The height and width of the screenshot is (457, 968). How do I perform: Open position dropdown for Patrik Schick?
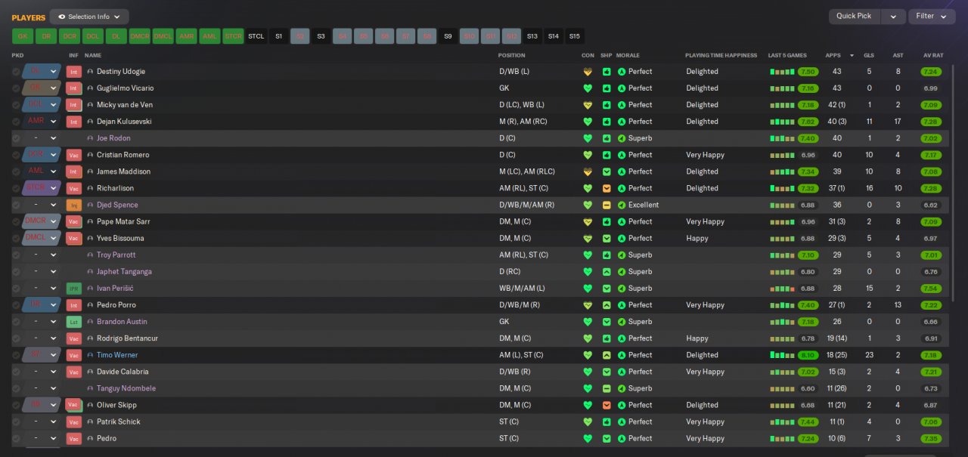click(x=41, y=421)
